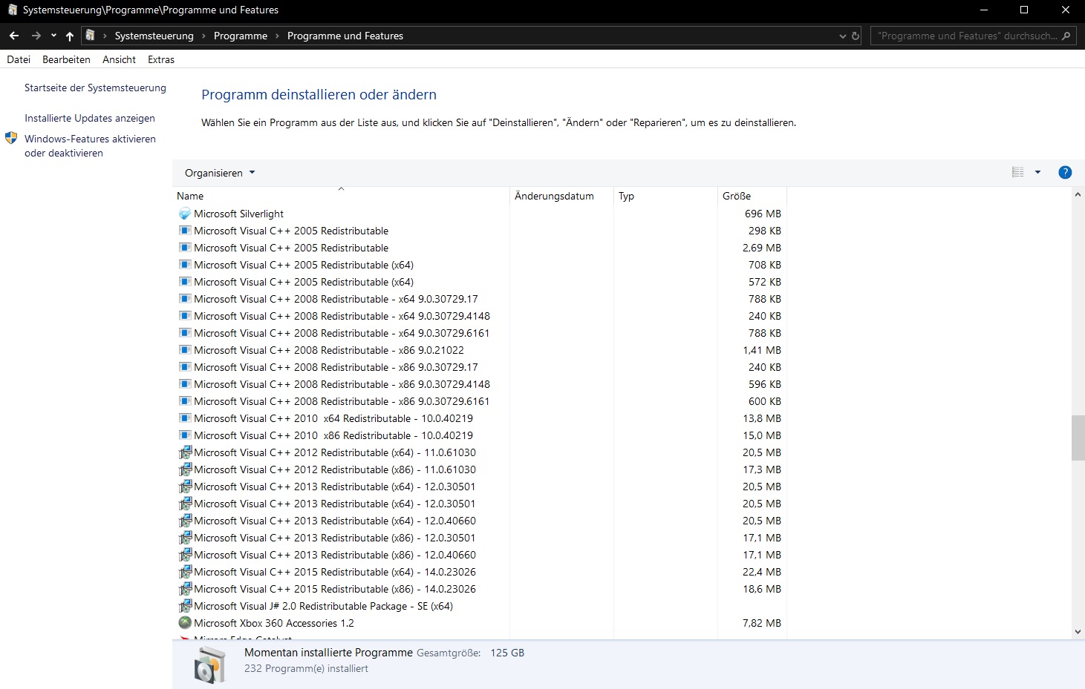Sort list by Größe column
The height and width of the screenshot is (689, 1085).
click(752, 196)
